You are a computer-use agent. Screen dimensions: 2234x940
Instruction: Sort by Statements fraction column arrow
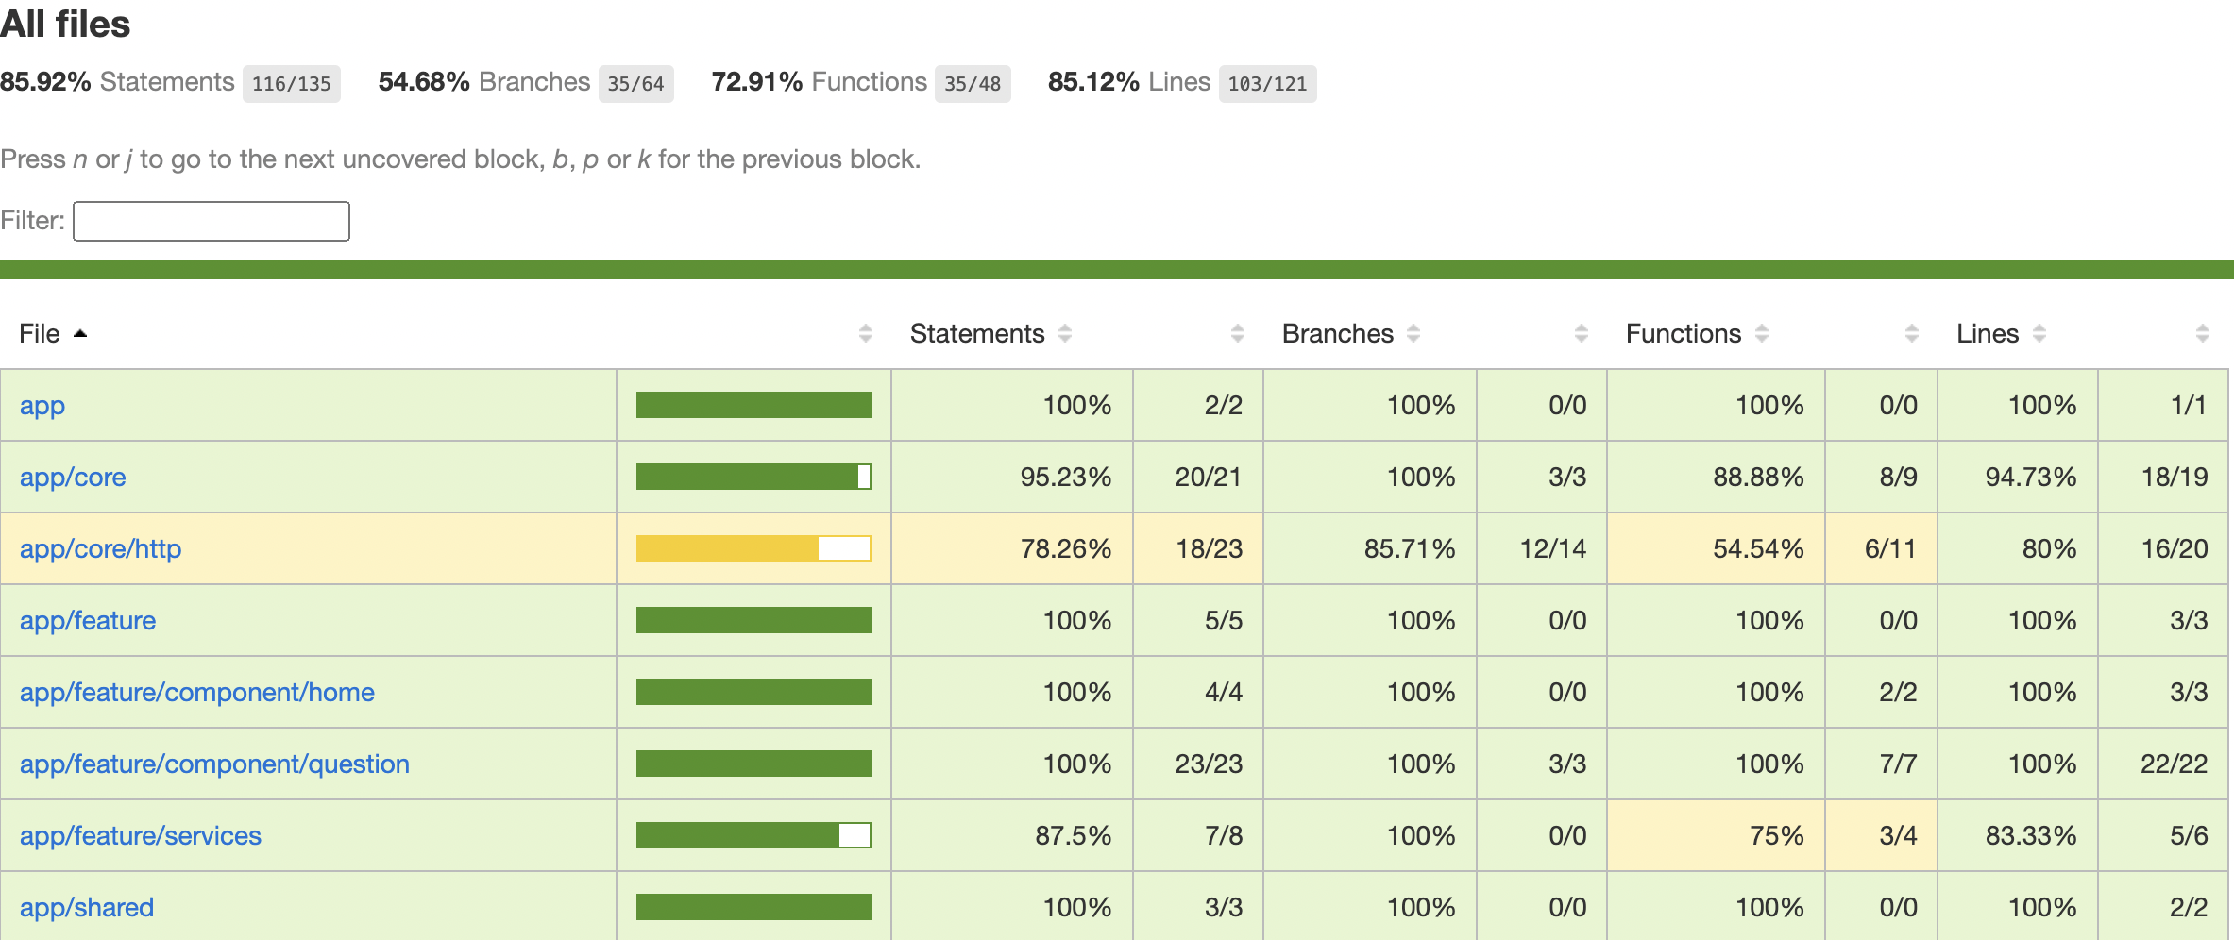(x=1238, y=333)
